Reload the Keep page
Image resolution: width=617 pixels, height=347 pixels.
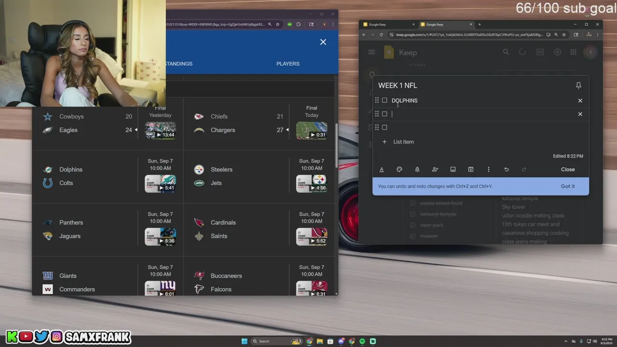click(381, 35)
